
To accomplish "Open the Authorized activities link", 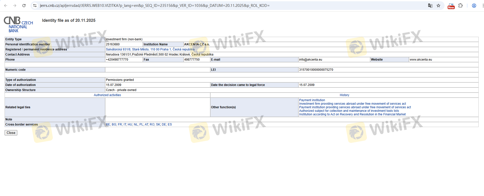I will coord(107,95).
